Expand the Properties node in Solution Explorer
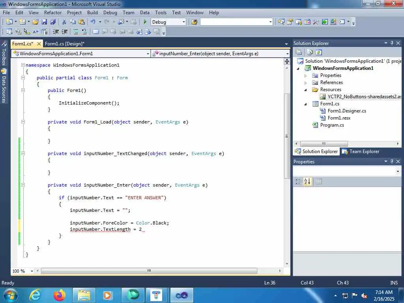 click(x=306, y=75)
